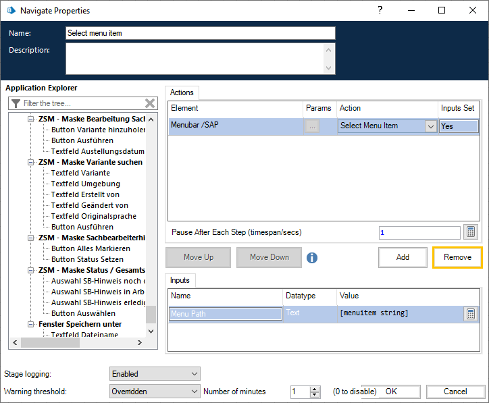Collapse the Fenster Speichern unter node

coord(31,324)
